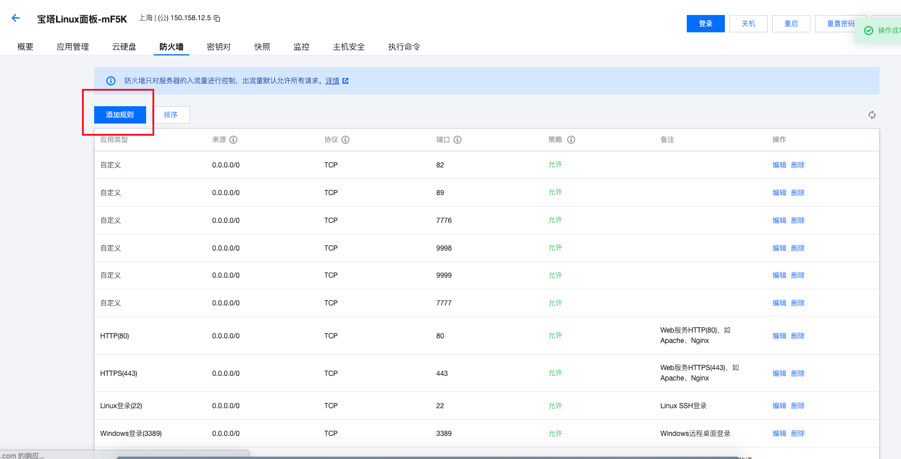Delete the HTTPS(443) rule
This screenshot has width=901, height=459.
[798, 374]
